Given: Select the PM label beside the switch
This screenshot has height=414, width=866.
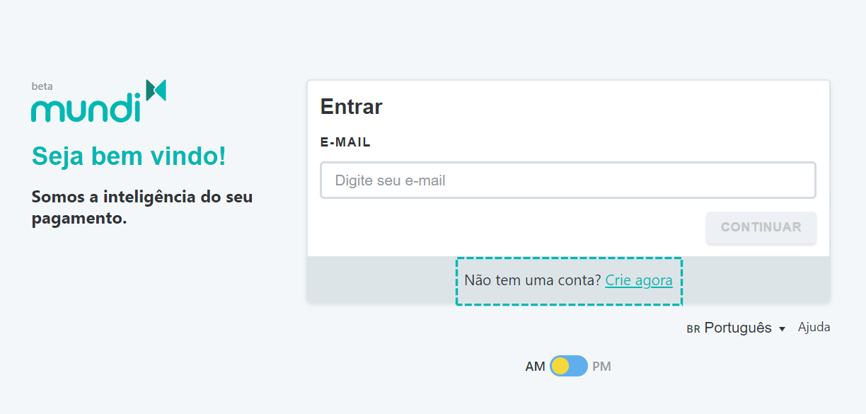Looking at the screenshot, I should tap(601, 367).
